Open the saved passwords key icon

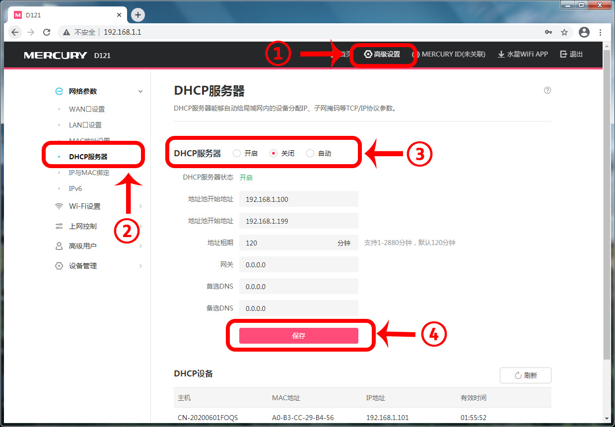[548, 32]
